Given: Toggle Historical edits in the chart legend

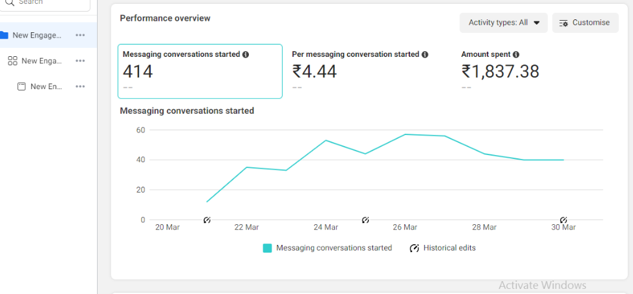Looking at the screenshot, I should click(x=443, y=248).
